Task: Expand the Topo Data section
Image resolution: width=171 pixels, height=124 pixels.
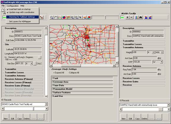Action: point(83,86)
